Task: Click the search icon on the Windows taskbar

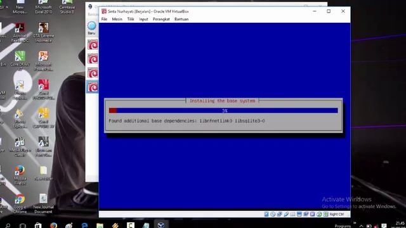Action: point(8,225)
